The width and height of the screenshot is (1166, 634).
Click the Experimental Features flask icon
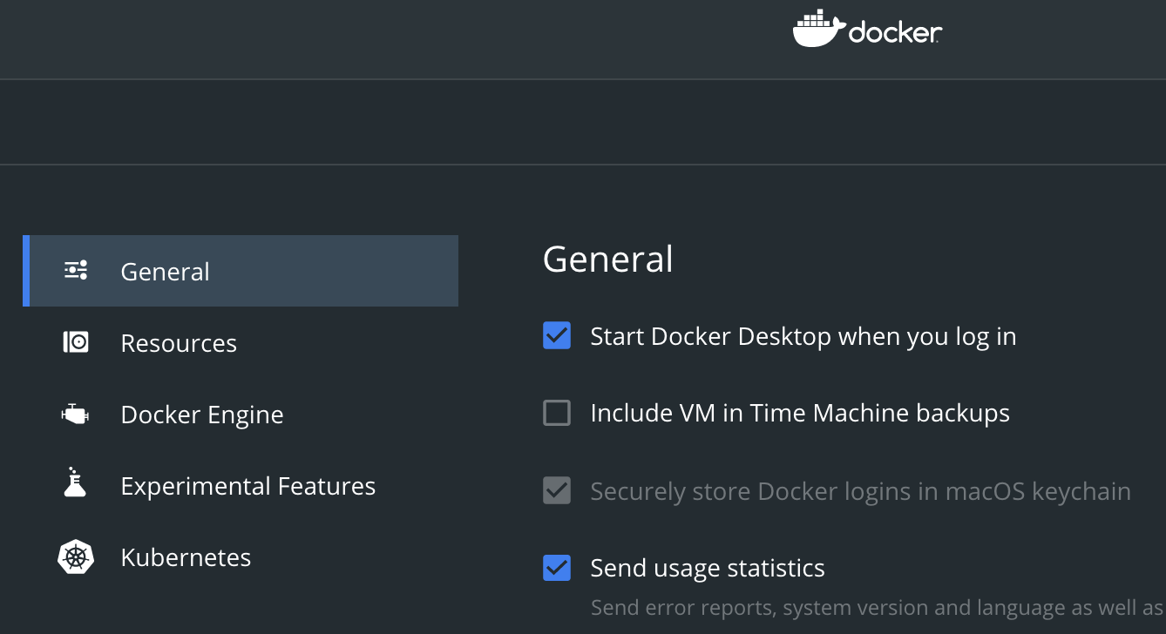click(76, 482)
